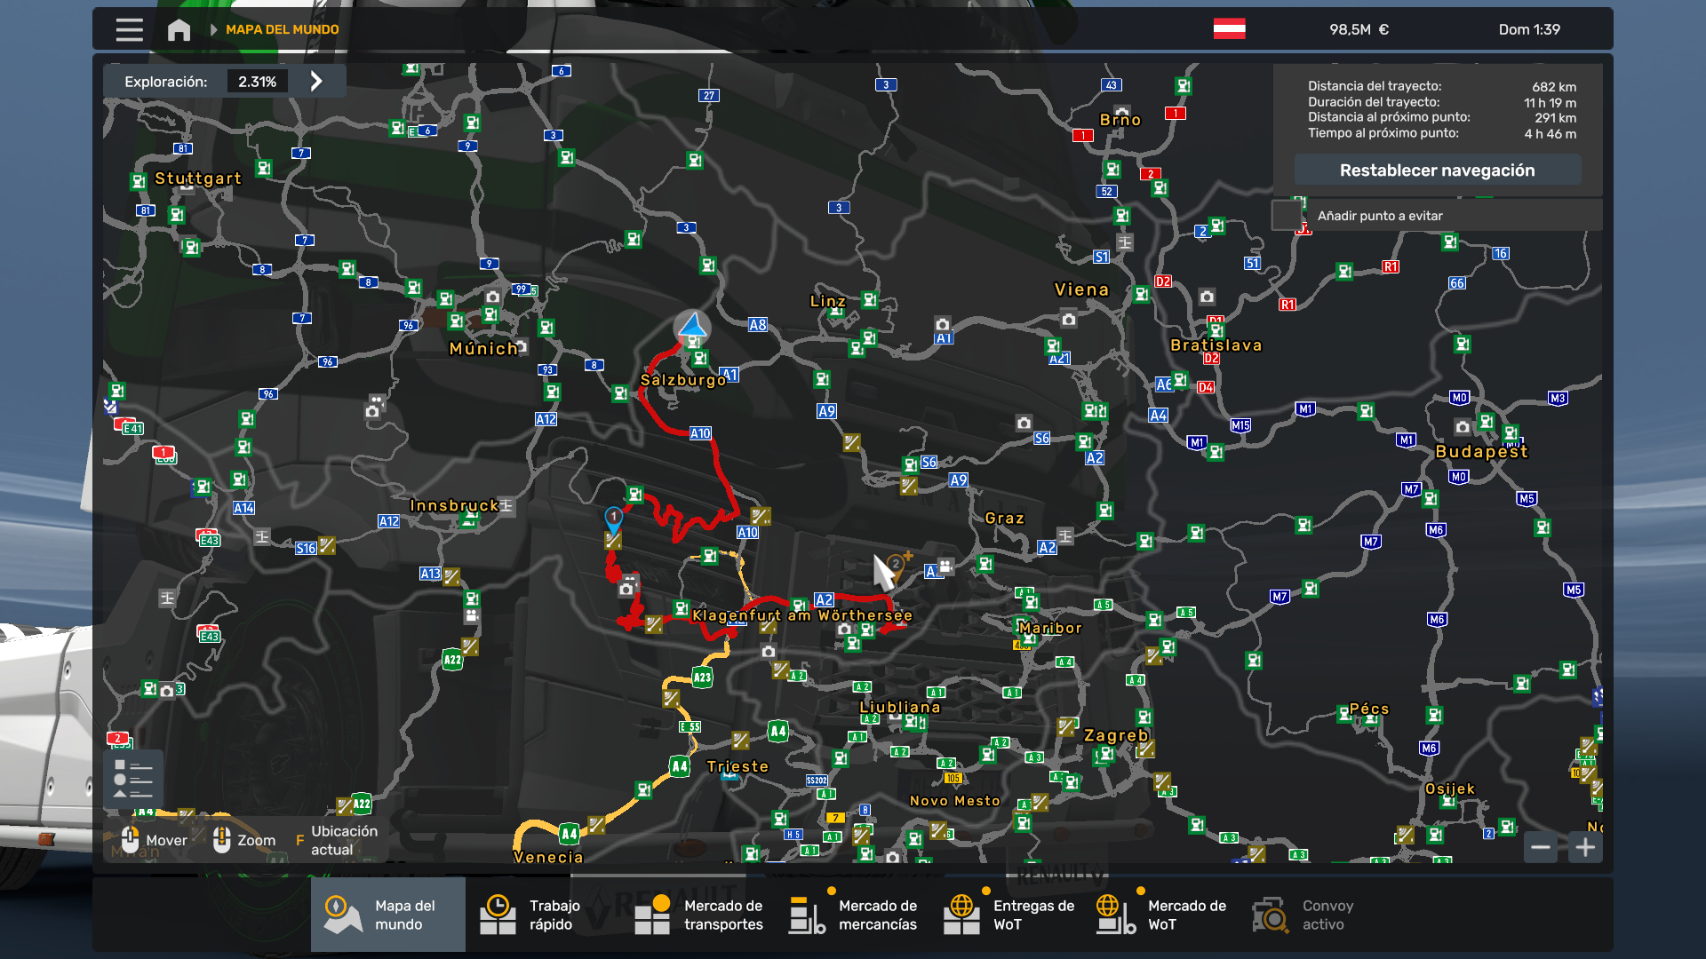Viewport: 1706px width, 959px height.
Task: Click the A22 green shield south of Innsbruck
Action: [x=452, y=660]
